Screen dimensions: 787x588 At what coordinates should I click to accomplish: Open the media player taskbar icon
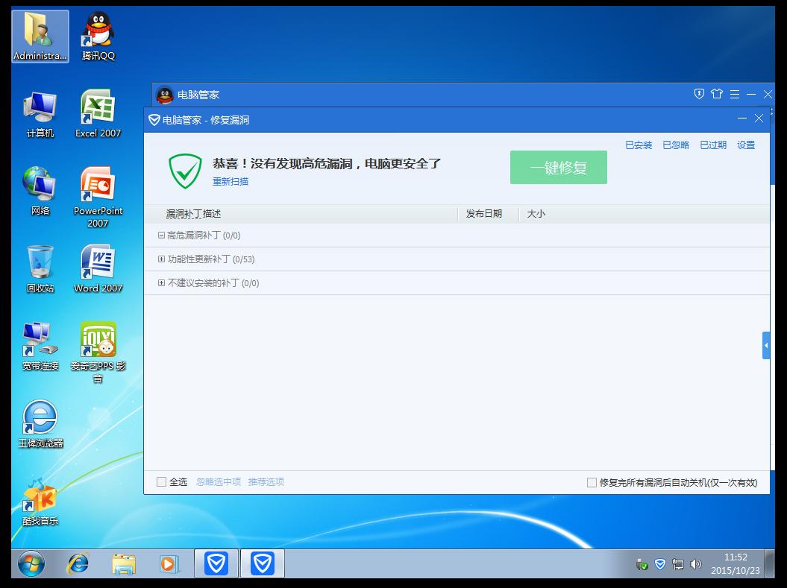click(169, 564)
